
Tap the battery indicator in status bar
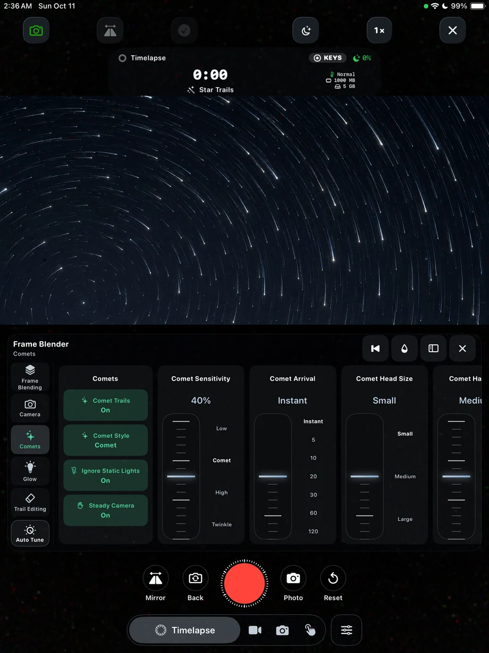477,6
